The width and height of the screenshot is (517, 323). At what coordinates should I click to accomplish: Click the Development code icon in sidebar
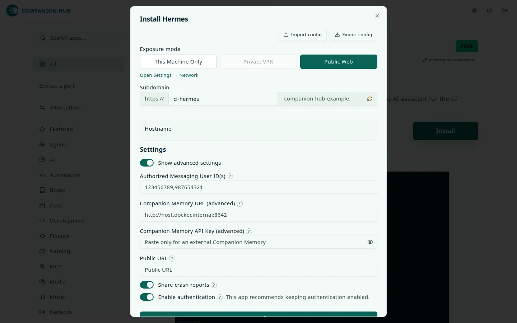coord(42,221)
